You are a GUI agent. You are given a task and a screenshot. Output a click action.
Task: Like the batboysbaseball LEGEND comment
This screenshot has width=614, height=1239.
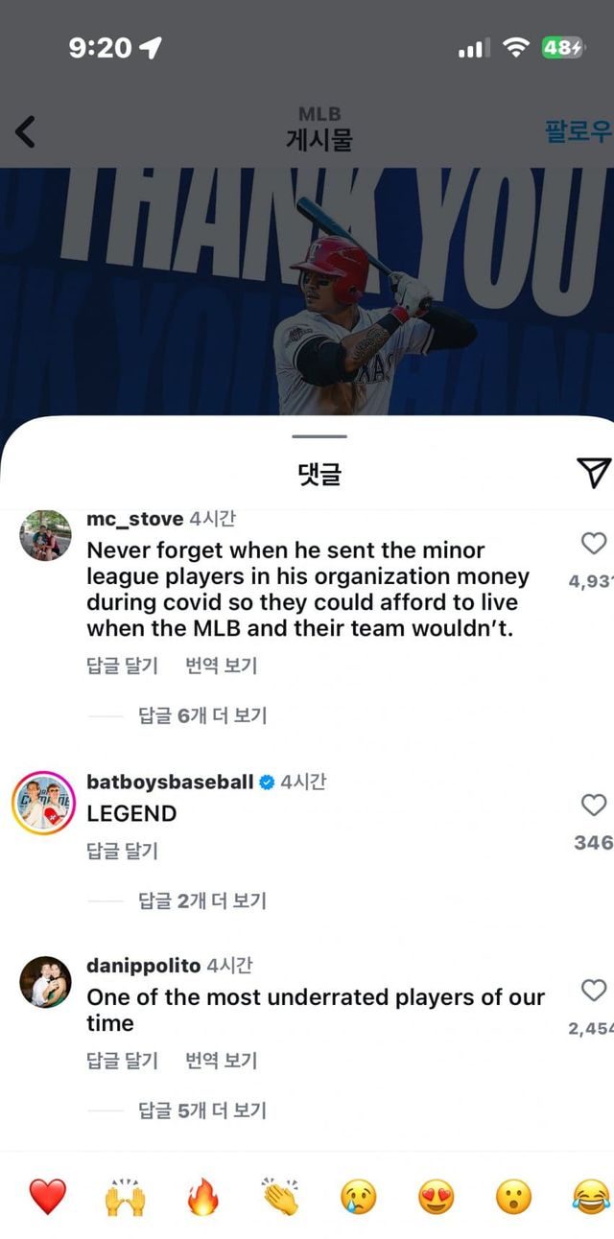(x=594, y=806)
